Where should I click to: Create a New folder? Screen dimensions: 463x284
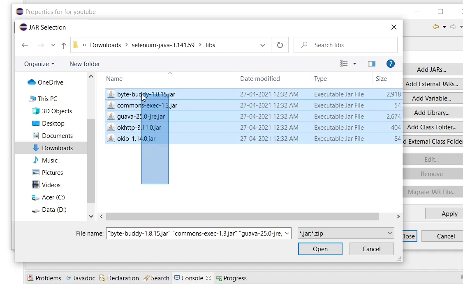point(85,64)
